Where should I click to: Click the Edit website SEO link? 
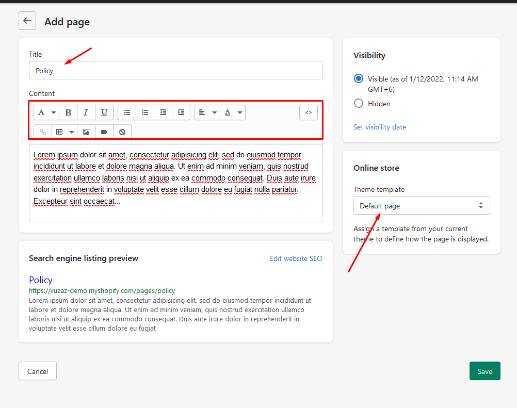(x=296, y=258)
